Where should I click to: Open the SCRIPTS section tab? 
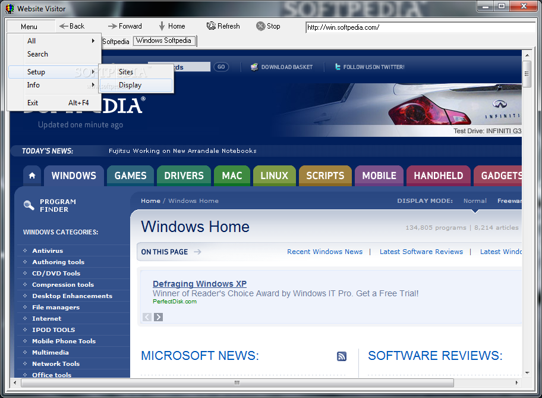tap(325, 176)
